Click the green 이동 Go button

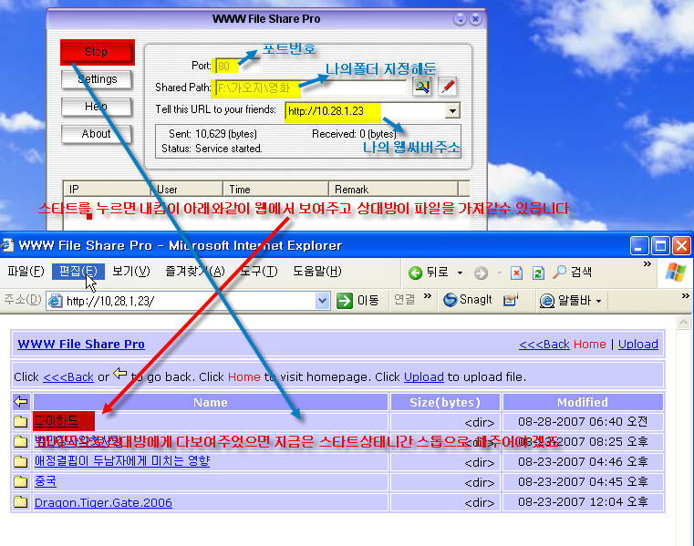click(357, 301)
